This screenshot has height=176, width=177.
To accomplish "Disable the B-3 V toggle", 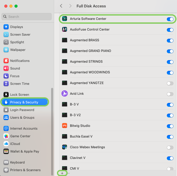I will tap(170, 105).
